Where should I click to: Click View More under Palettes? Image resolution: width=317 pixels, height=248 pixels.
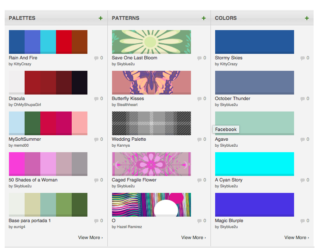tap(90, 237)
